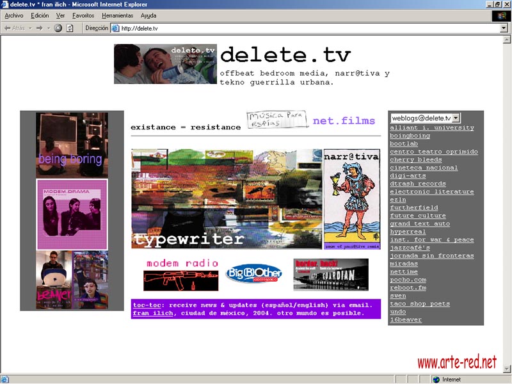The width and height of the screenshot is (512, 384).
Task: Open the Big Brother logo link
Action: tap(254, 273)
